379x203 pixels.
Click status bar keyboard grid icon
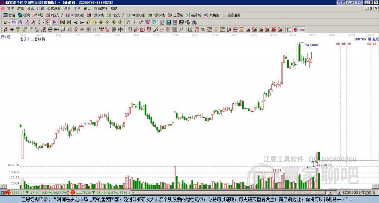[x=3, y=193]
